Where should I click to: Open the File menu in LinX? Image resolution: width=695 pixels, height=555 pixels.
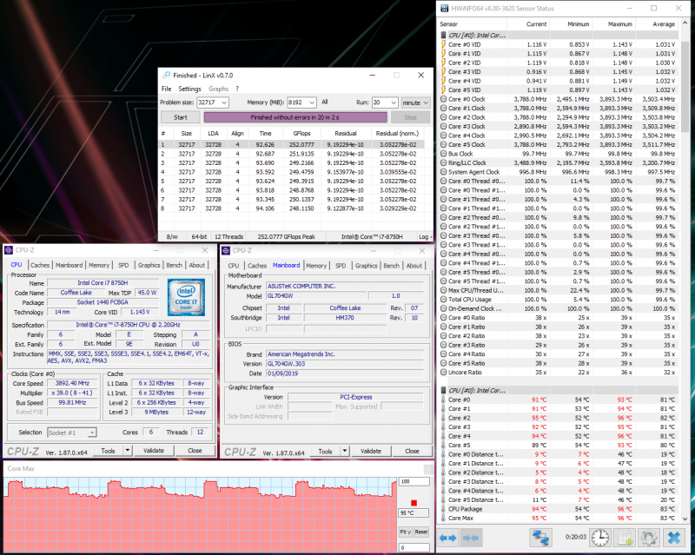[x=166, y=89]
